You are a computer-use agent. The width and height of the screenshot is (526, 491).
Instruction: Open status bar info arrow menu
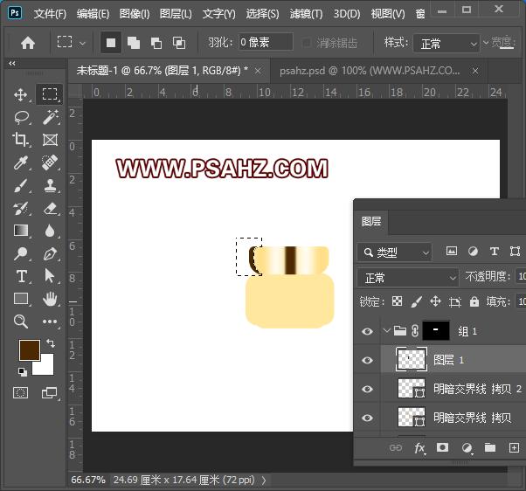tap(265, 481)
